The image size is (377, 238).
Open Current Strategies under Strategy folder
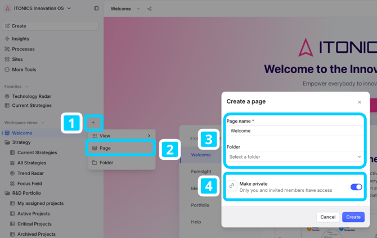point(37,152)
